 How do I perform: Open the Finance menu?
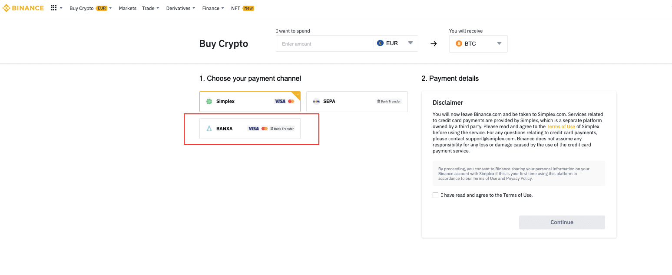pyautogui.click(x=213, y=8)
